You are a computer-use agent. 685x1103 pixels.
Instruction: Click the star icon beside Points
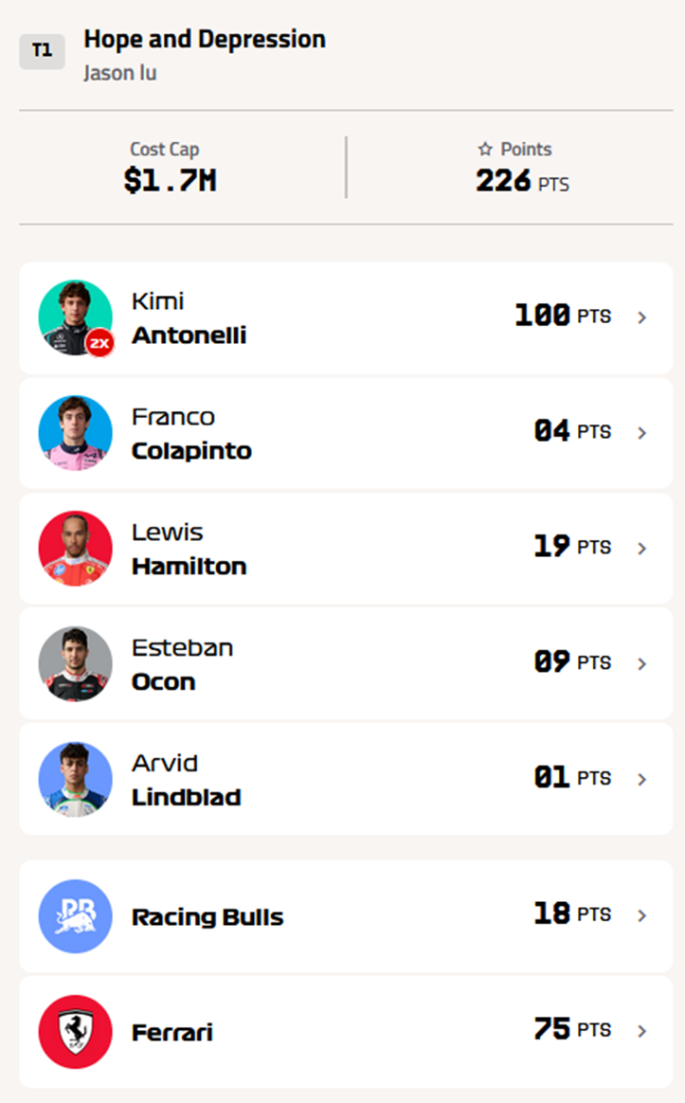point(485,150)
